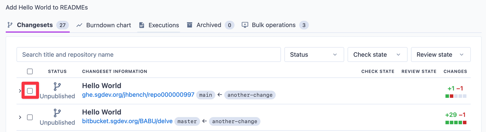Screen dimensions: 486x132
Task: Click the arrow icon before another-change on delve row
Action: pos(205,121)
